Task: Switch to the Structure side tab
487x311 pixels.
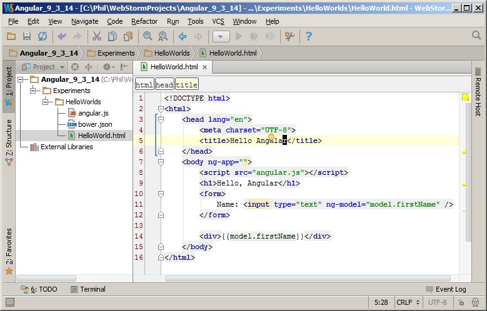Action: (8, 141)
